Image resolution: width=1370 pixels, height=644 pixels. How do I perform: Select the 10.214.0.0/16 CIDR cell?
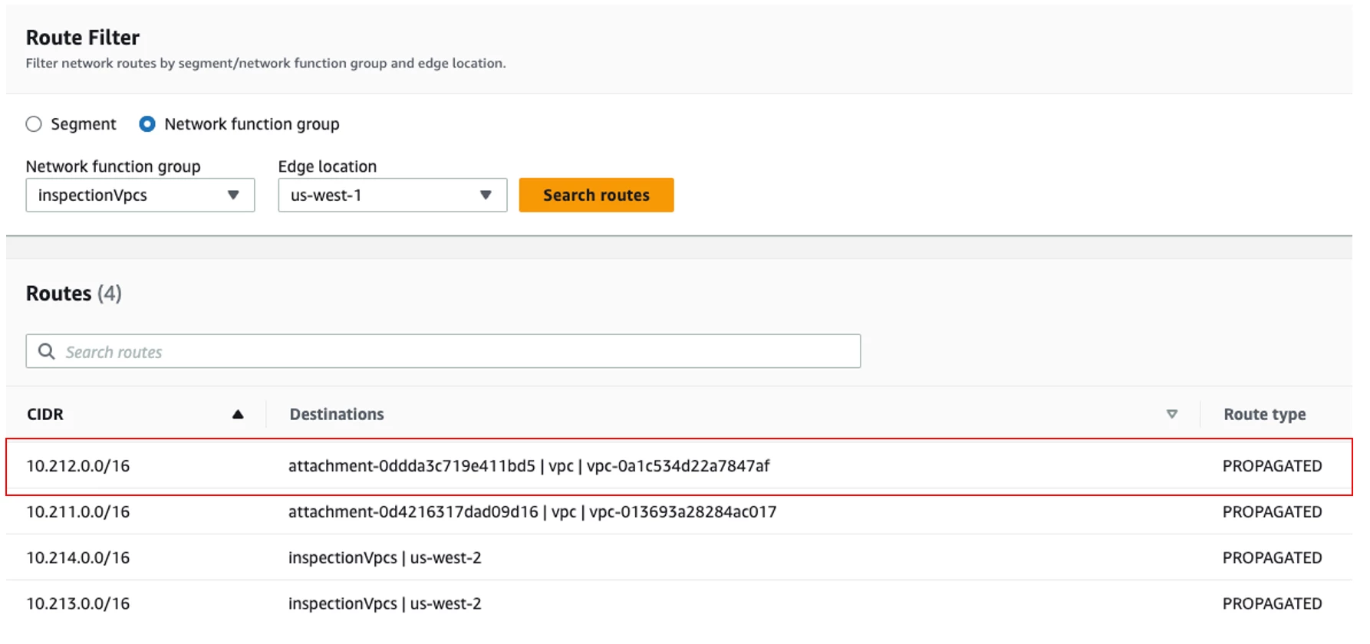[78, 558]
